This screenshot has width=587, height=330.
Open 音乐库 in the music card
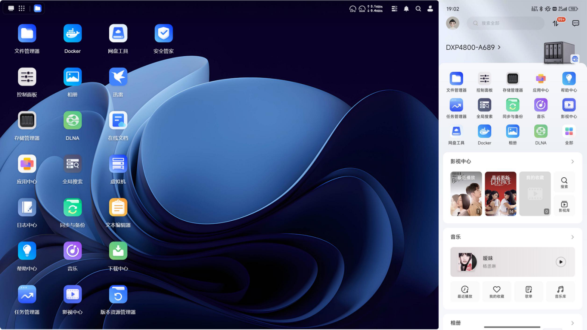coord(561,292)
